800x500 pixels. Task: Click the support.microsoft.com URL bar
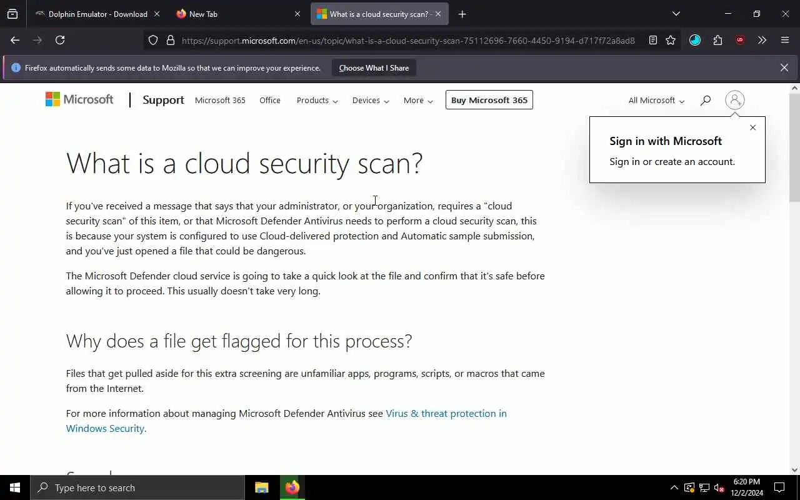click(408, 40)
